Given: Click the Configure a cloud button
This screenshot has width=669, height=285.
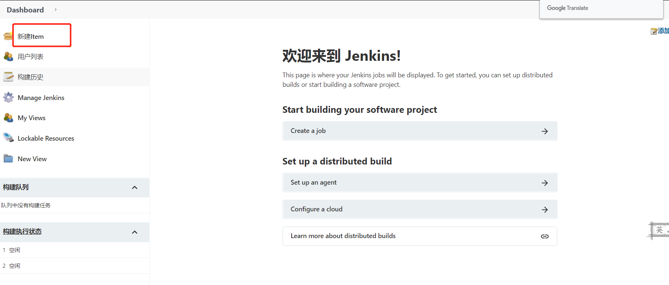Looking at the screenshot, I should tap(420, 209).
